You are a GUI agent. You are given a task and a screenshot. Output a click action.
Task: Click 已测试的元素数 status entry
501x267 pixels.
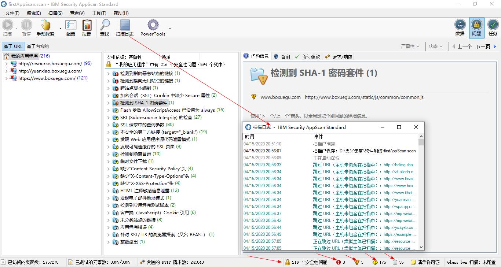(99, 262)
